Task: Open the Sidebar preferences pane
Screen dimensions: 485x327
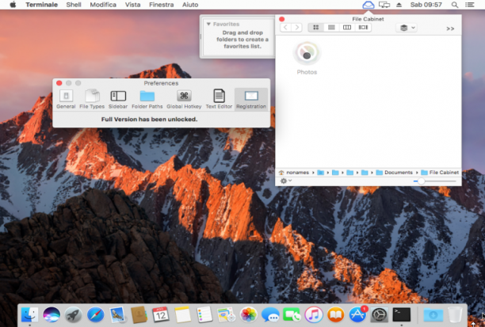Action: [x=118, y=99]
